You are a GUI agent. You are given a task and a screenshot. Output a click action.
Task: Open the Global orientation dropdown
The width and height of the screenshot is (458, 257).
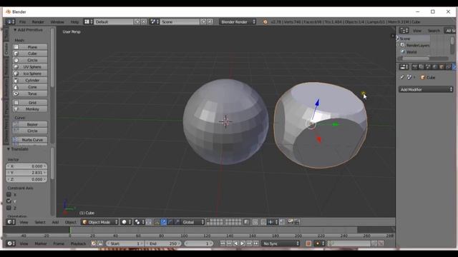[x=193, y=222]
